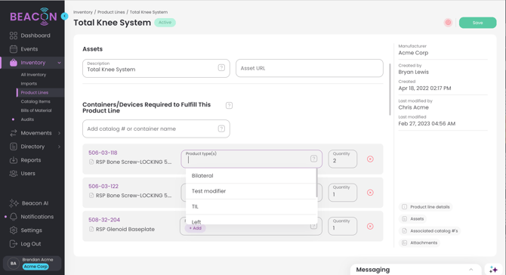The image size is (506, 275).
Task: Click document icon beside RSP Glenoid Baseplate
Action: 91,229
